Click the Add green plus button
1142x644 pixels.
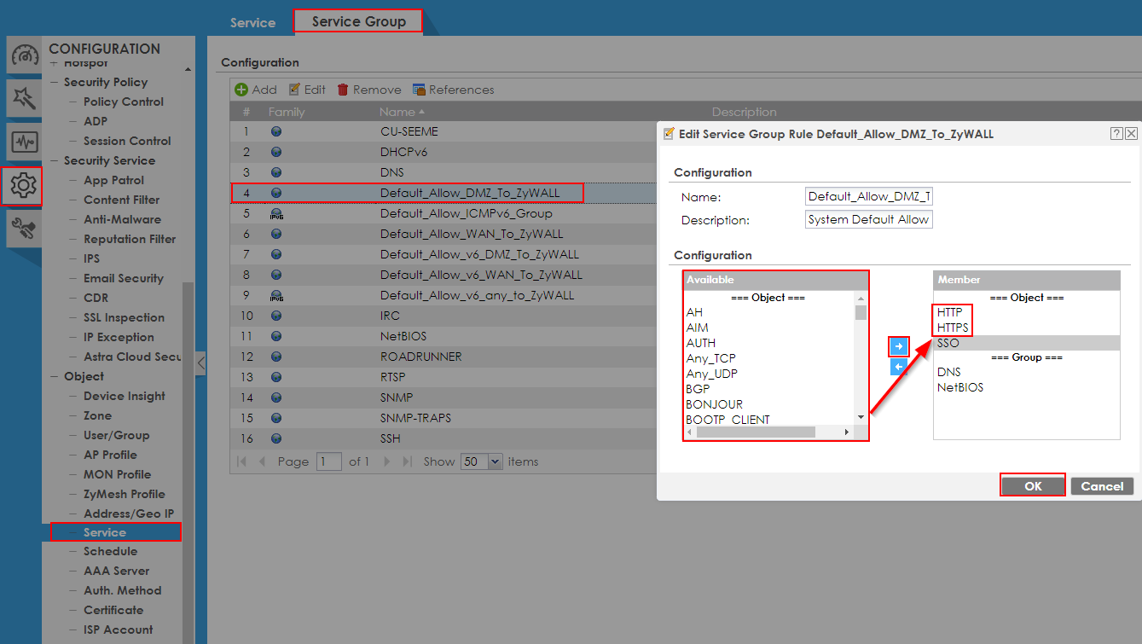256,90
